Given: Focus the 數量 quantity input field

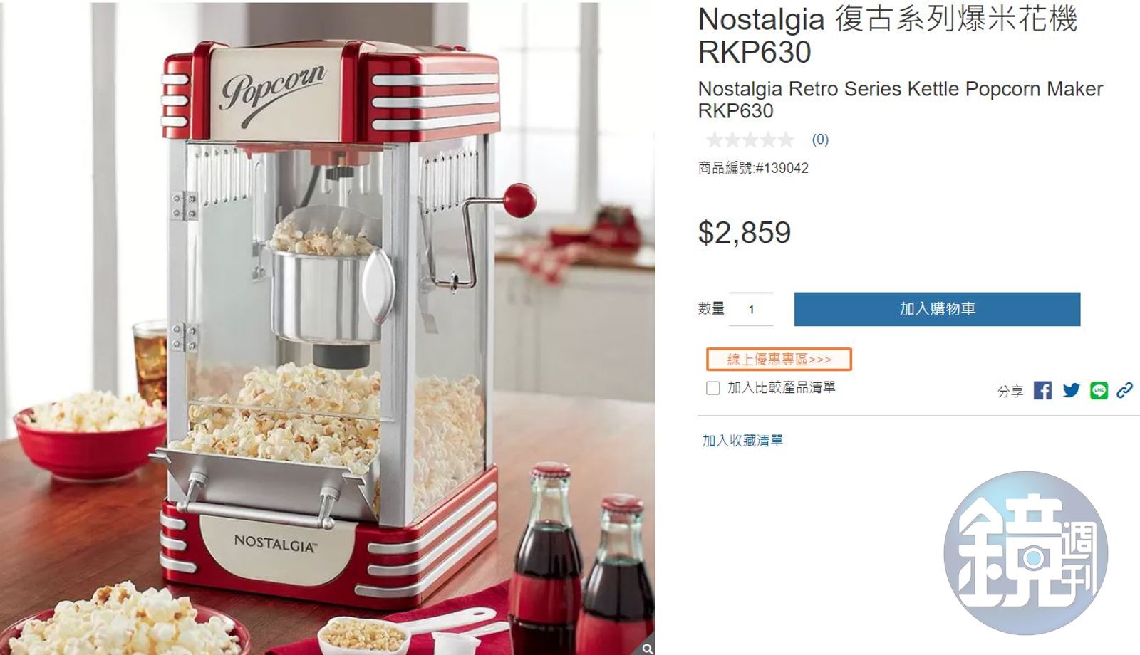Looking at the screenshot, I should pyautogui.click(x=751, y=309).
